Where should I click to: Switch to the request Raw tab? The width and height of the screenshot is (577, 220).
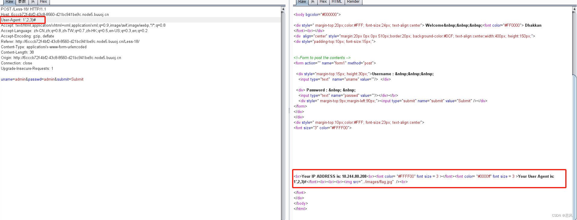pos(9,2)
